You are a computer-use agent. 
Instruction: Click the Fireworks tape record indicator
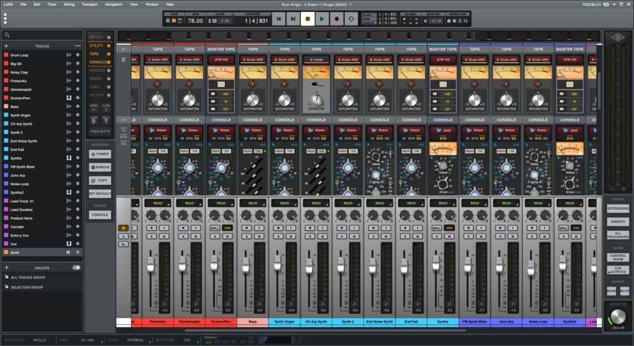157,84
